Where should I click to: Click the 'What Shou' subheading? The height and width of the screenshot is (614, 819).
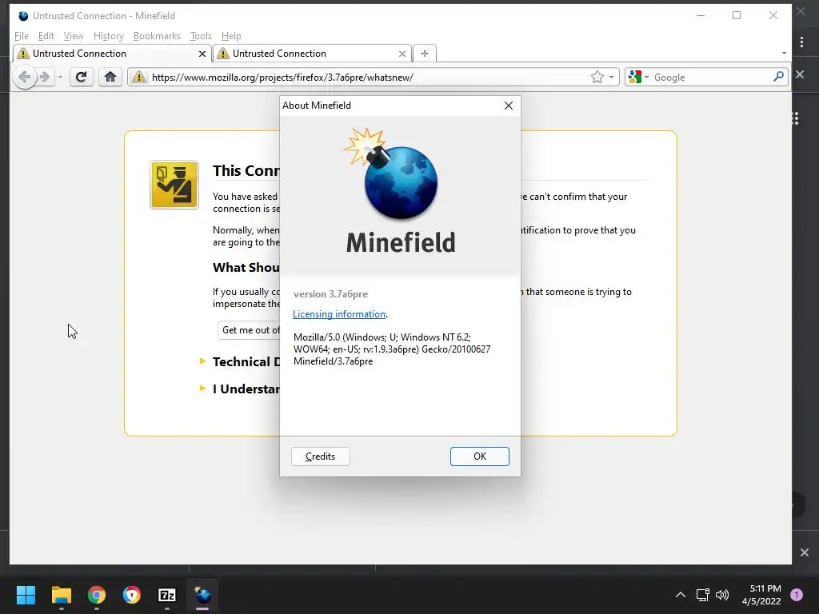point(246,267)
